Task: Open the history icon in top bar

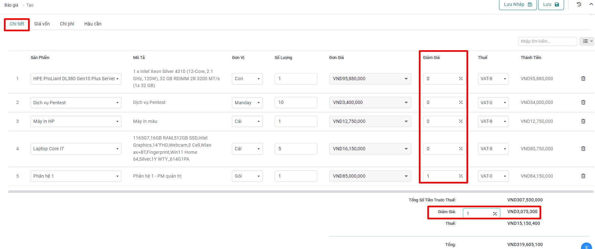Action: pos(579,5)
